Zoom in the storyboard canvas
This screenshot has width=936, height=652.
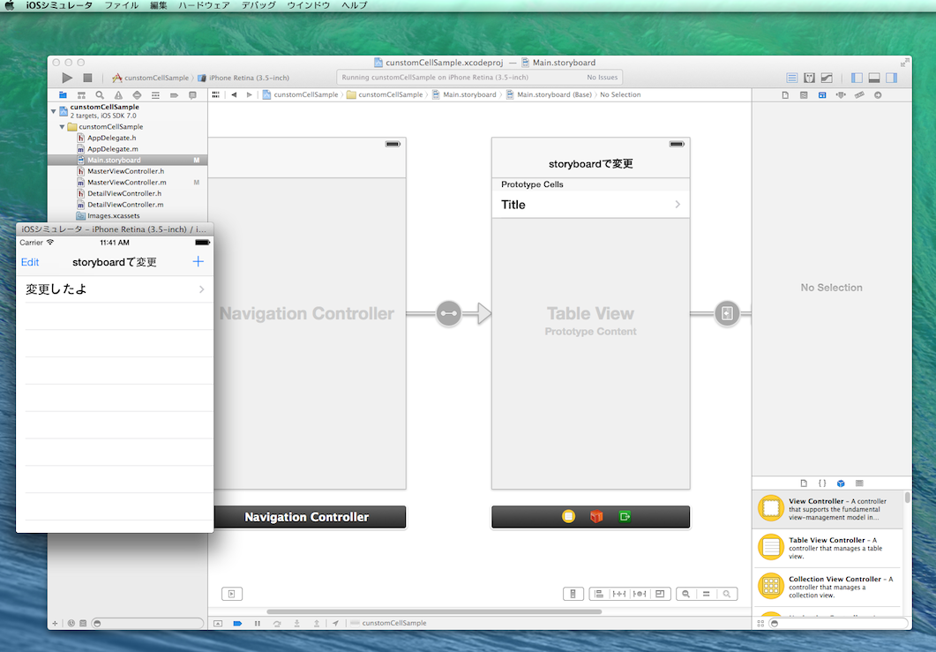pyautogui.click(x=726, y=594)
